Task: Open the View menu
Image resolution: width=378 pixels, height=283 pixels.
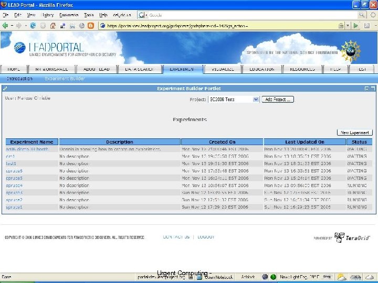Action: coord(31,15)
